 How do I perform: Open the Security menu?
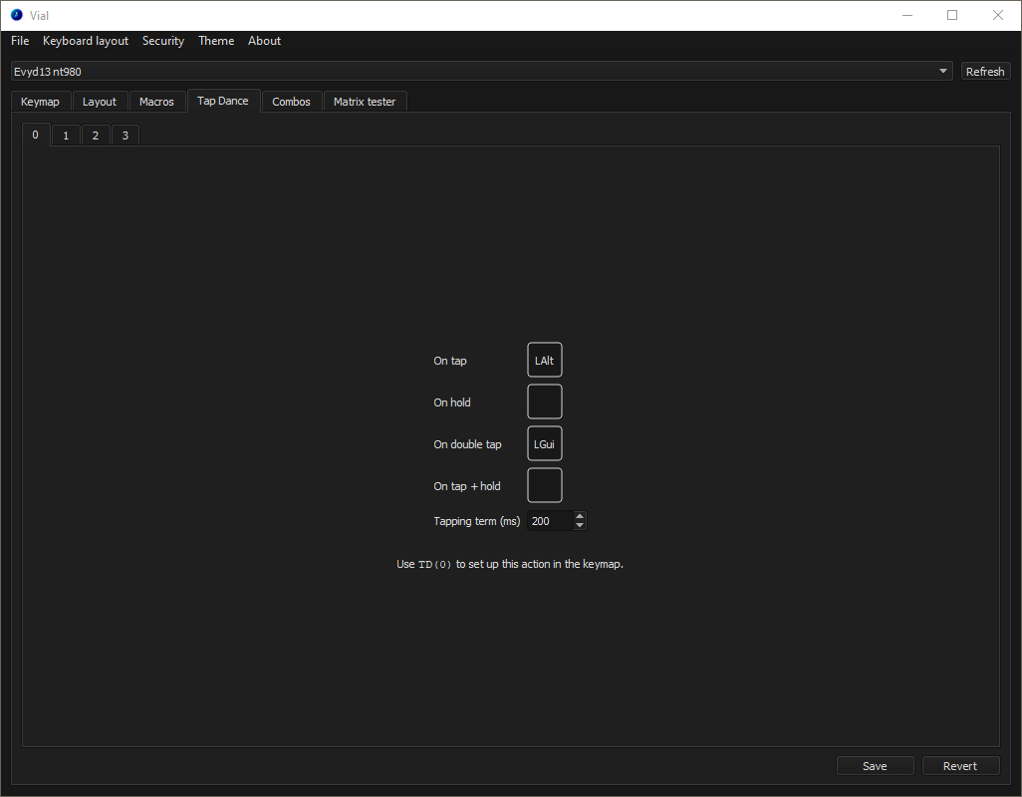(163, 41)
